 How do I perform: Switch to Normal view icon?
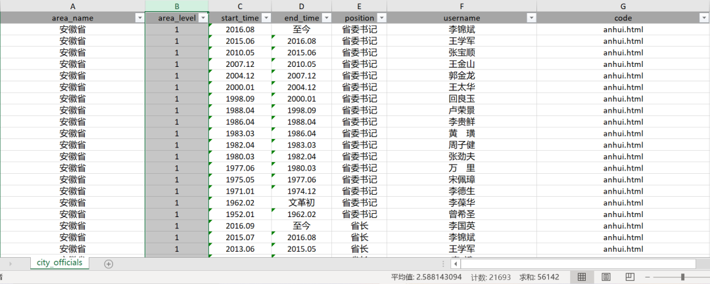pos(582,277)
